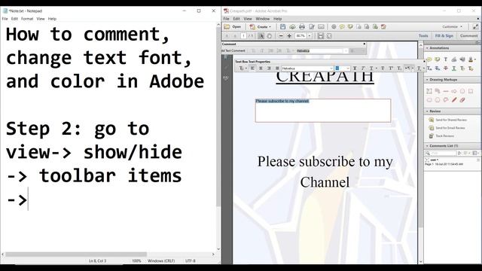Viewport: 482px width, 271px height.
Task: Open the Tools pane in Acrobat
Action: click(423, 36)
